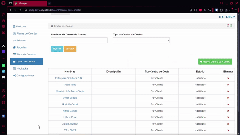Focus the Nombres de Centro de Costos field

pos(79,40)
